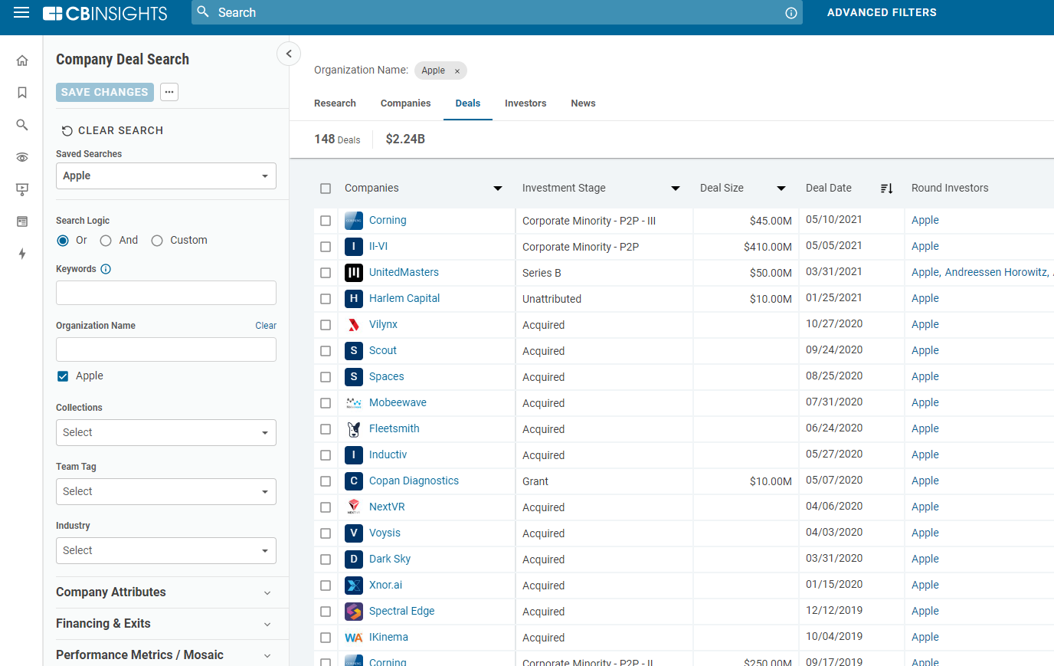Open the Saved Searches dropdown
This screenshot has height=666, width=1054.
coord(166,176)
